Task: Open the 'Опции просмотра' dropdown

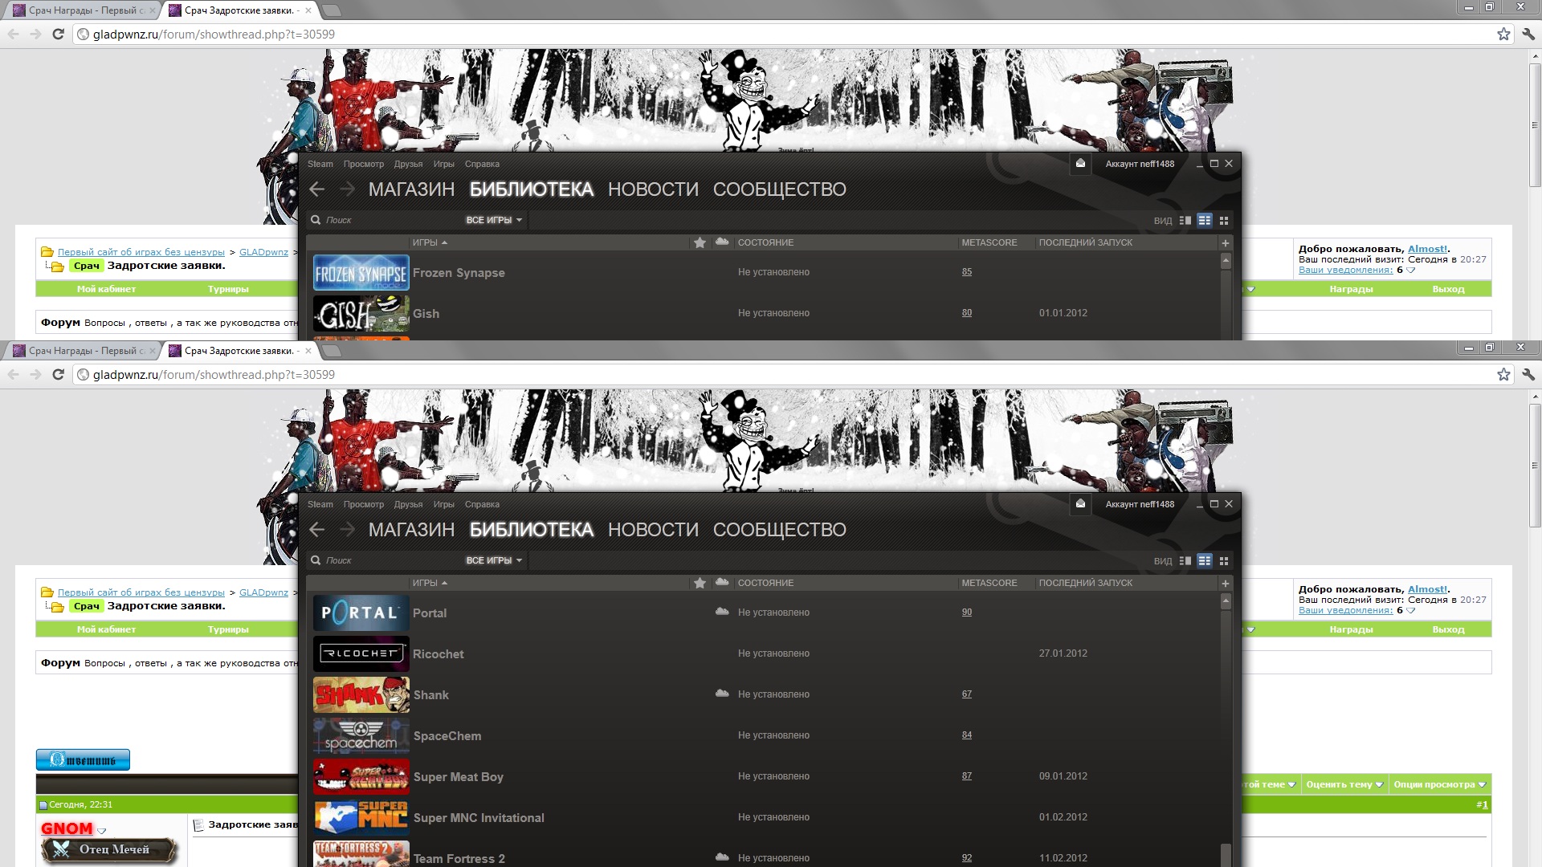Action: coord(1439,784)
